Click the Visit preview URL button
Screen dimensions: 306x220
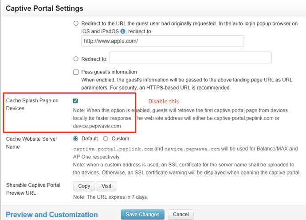(x=106, y=186)
